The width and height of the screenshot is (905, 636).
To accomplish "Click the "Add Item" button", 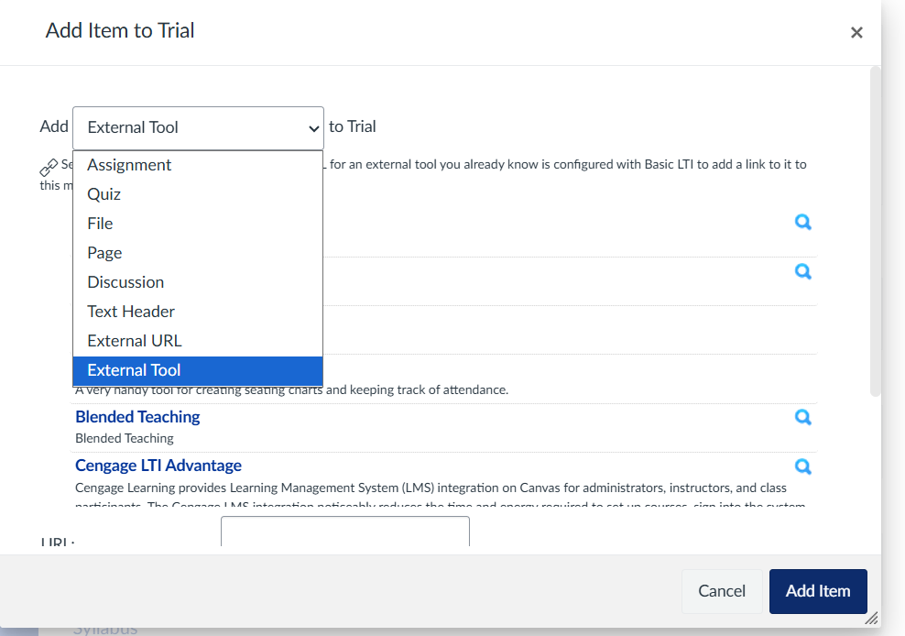I will point(818,591).
